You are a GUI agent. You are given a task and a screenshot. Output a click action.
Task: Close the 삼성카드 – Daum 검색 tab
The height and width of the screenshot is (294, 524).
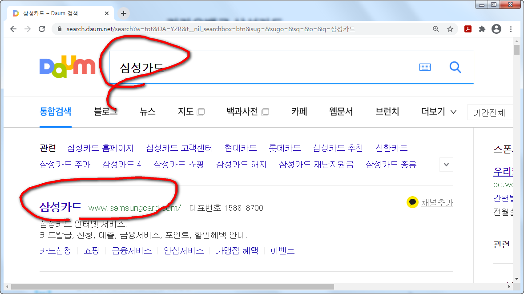107,13
